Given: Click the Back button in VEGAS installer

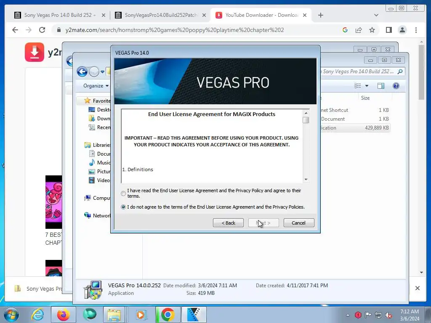Looking at the screenshot, I should click(228, 223).
